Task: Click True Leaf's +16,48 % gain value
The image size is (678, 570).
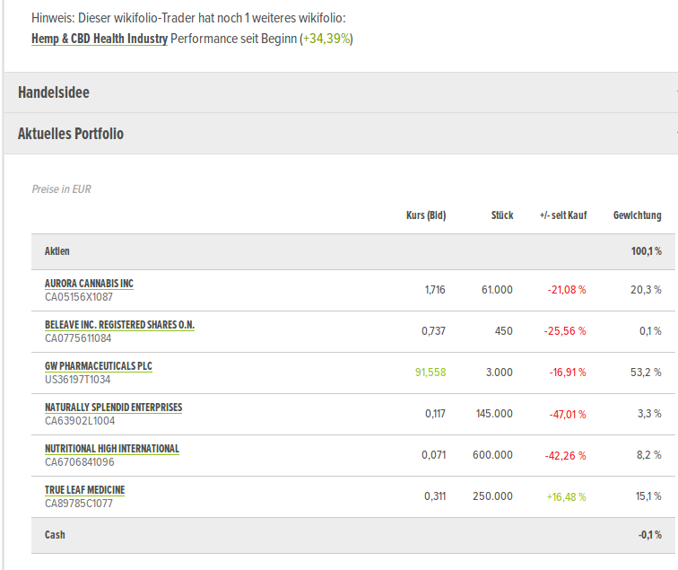Action: pos(565,496)
